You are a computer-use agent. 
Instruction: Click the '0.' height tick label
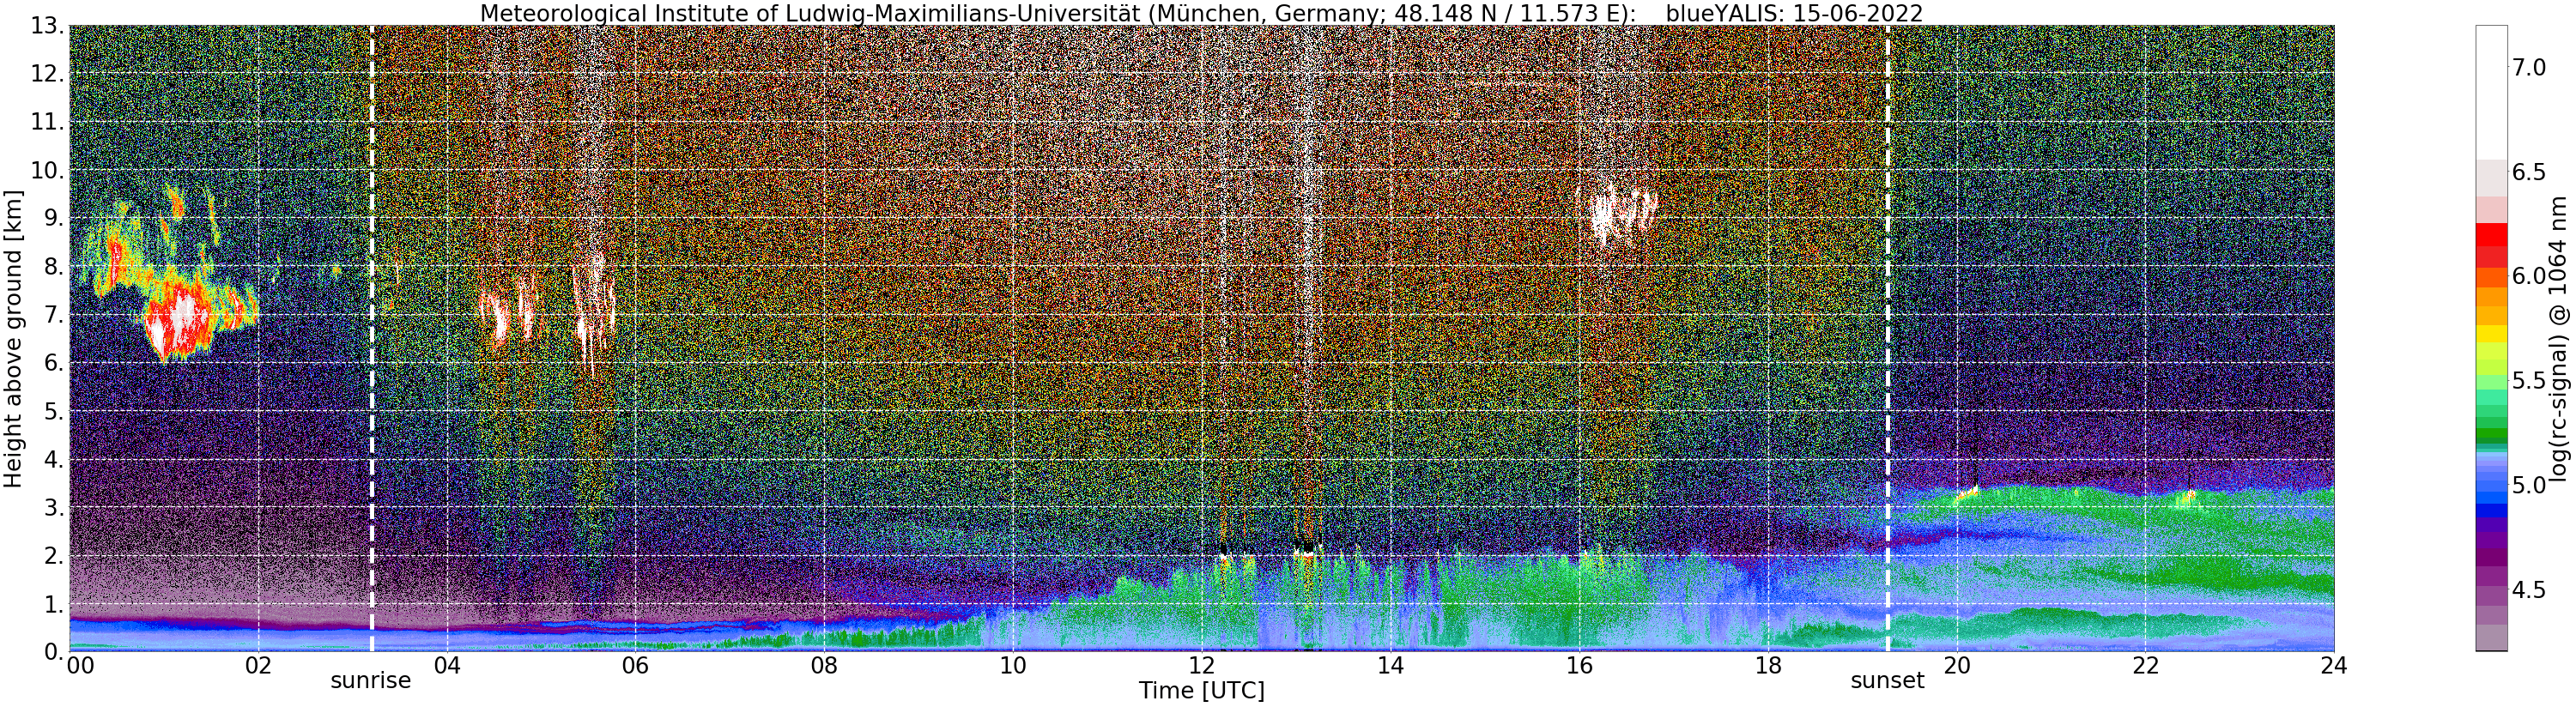[x=52, y=651]
